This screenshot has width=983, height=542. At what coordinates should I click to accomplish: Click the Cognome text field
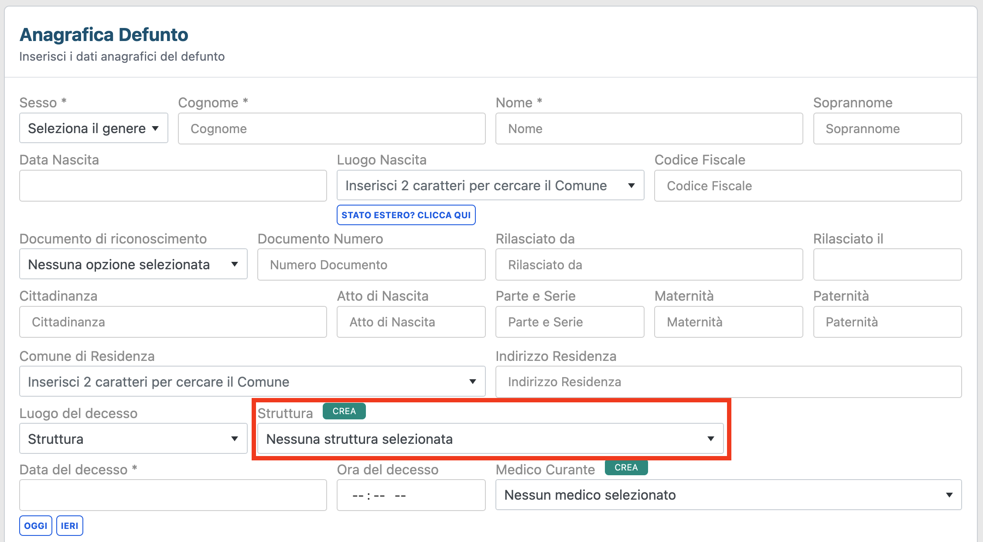pos(331,129)
